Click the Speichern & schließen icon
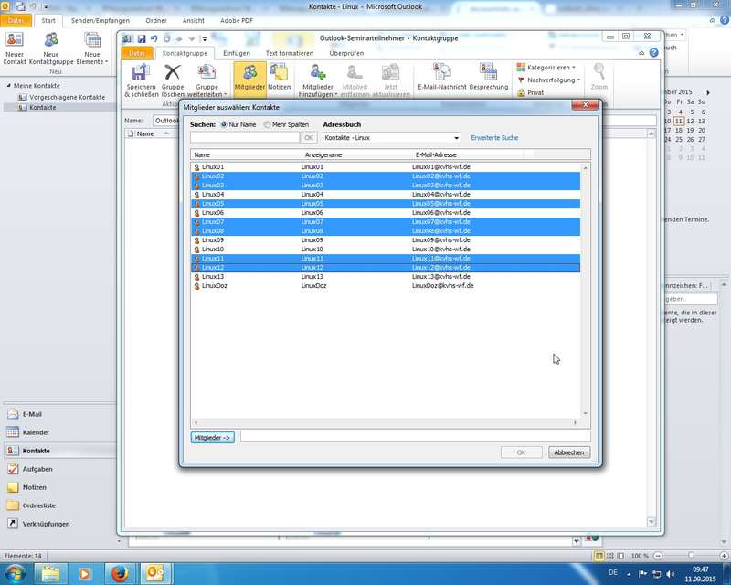 (142, 75)
